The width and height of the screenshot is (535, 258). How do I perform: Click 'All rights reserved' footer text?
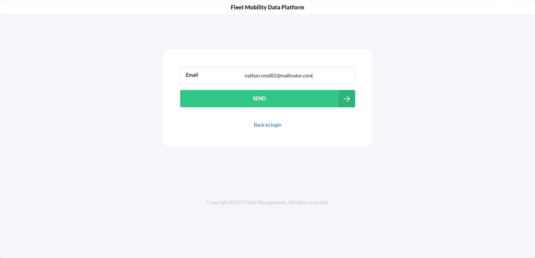click(308, 202)
